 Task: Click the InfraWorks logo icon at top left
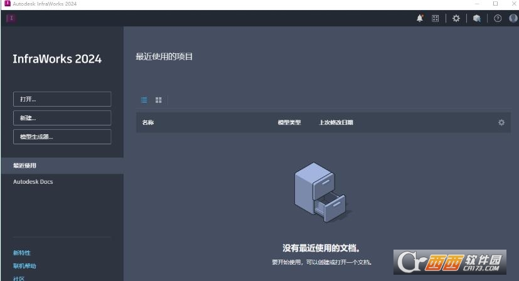(x=11, y=18)
